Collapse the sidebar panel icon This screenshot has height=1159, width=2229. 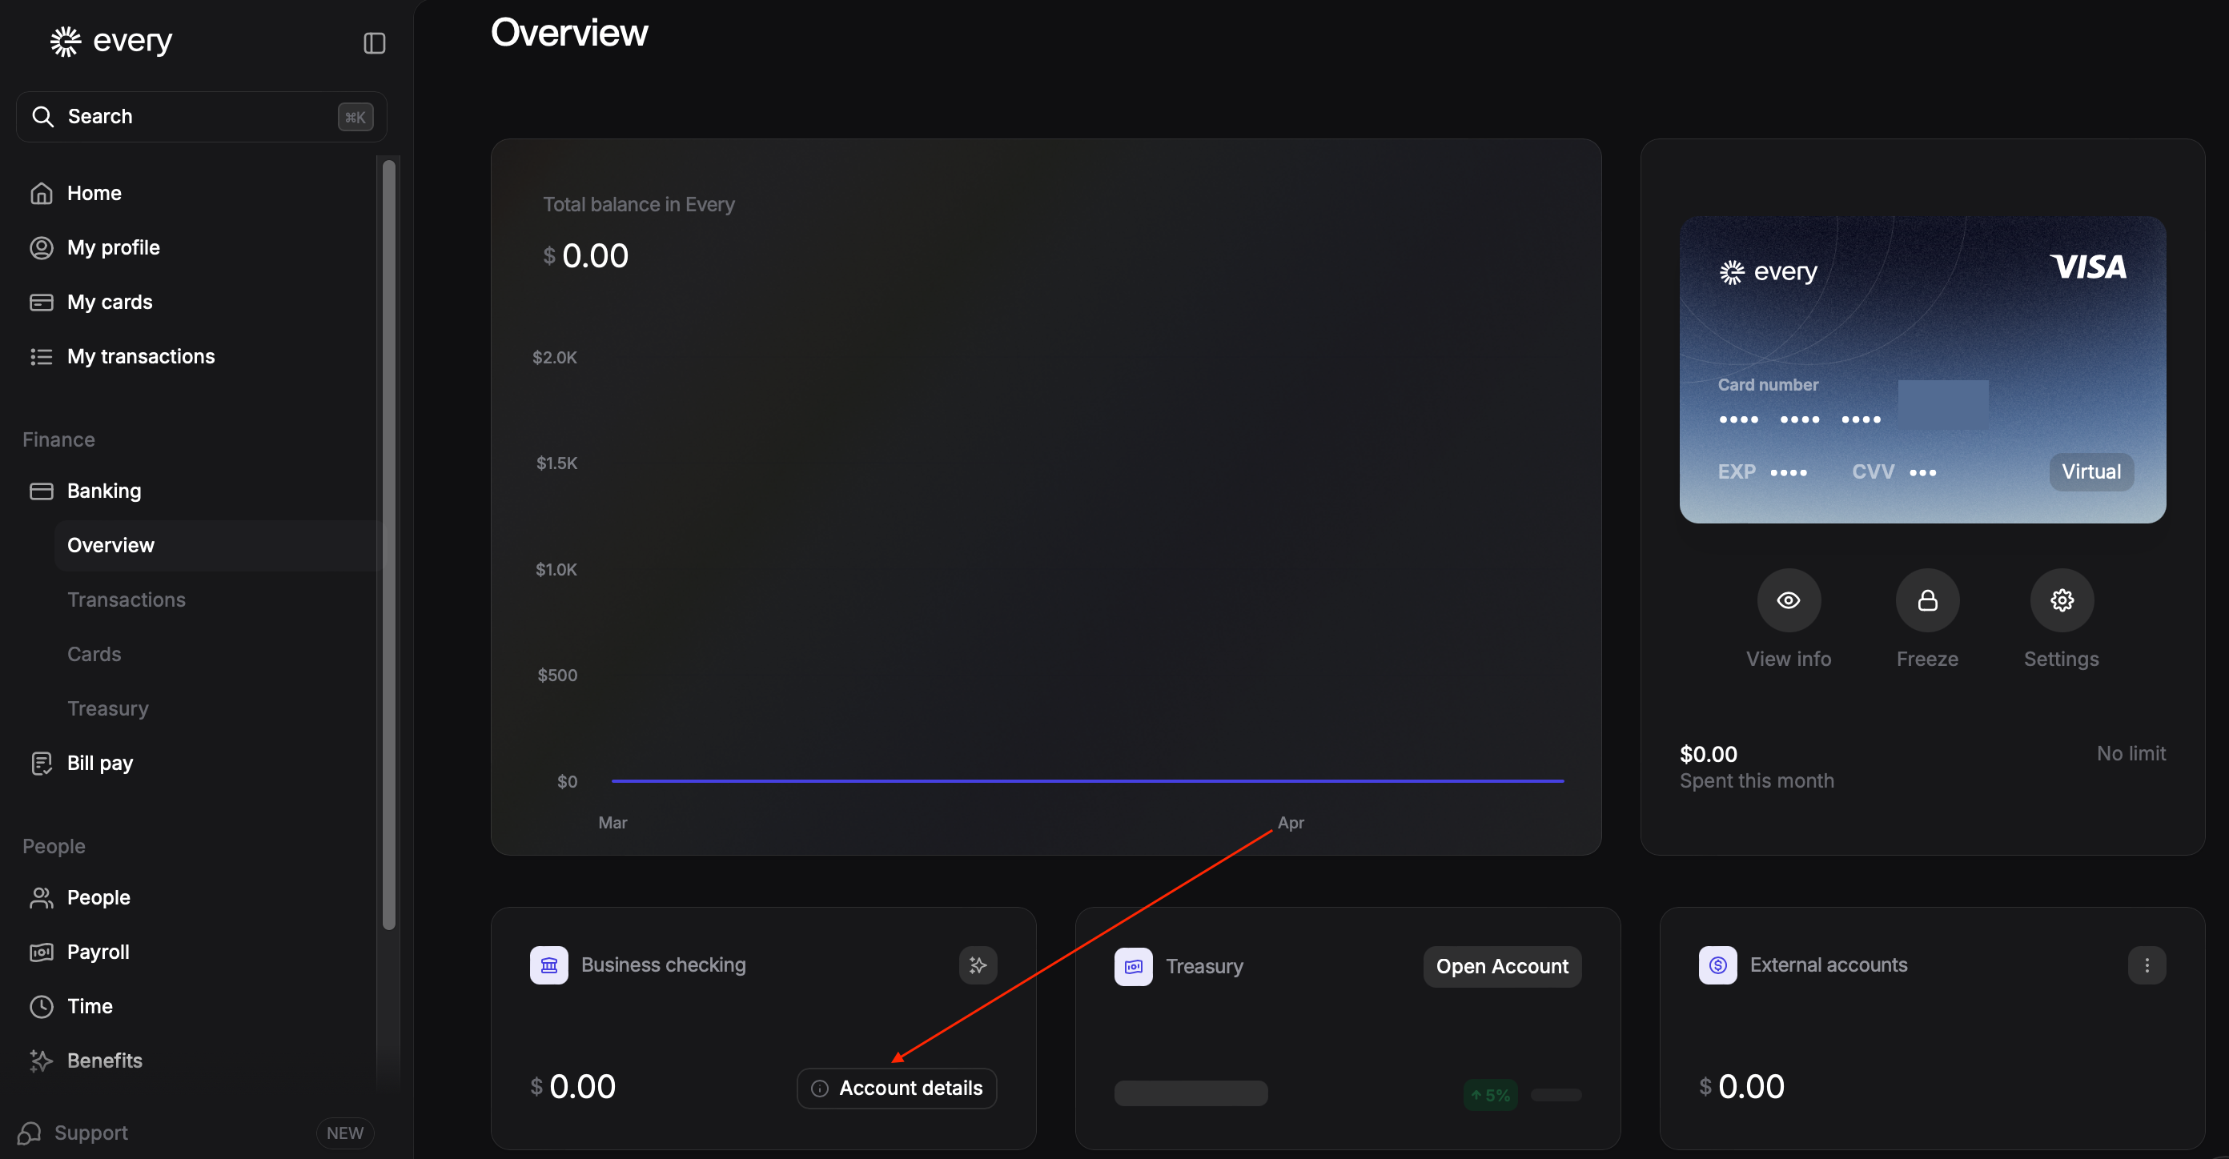(374, 43)
